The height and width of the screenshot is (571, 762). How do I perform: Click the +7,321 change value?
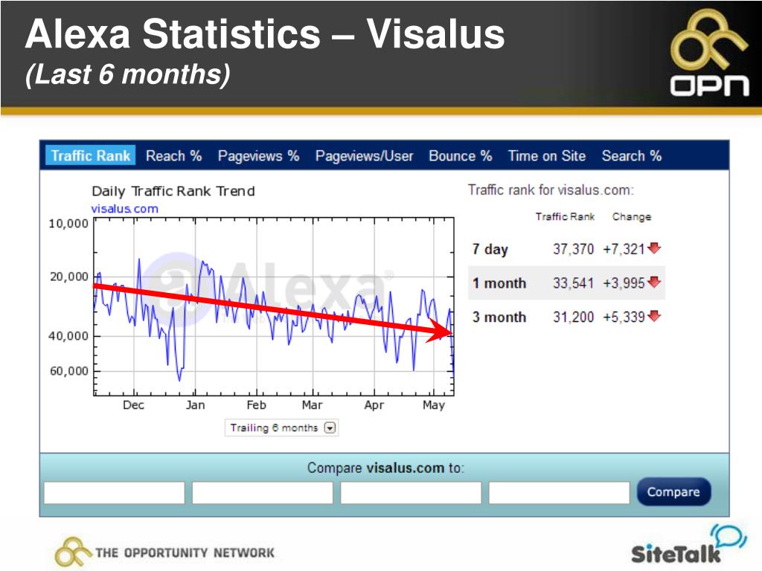coord(624,249)
